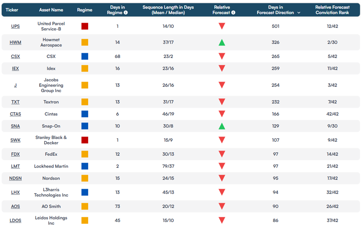
Task: Sort by Relative Forecast Conviction Rank header
Action: click(x=332, y=10)
